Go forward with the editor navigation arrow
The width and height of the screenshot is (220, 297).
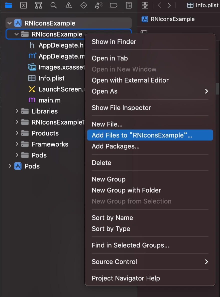[169, 5]
